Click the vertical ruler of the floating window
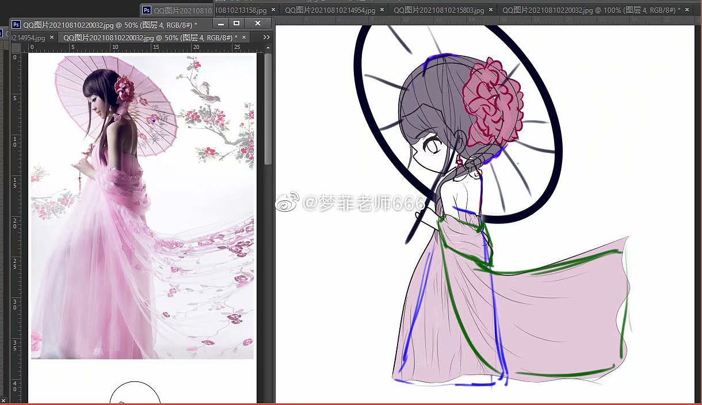 16,227
